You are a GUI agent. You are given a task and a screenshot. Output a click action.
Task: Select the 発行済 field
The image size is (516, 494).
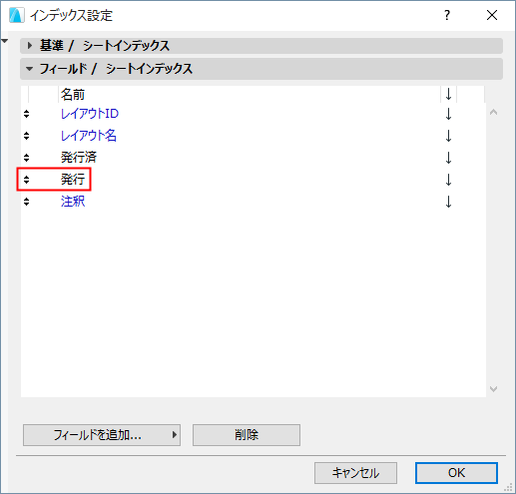click(x=79, y=158)
